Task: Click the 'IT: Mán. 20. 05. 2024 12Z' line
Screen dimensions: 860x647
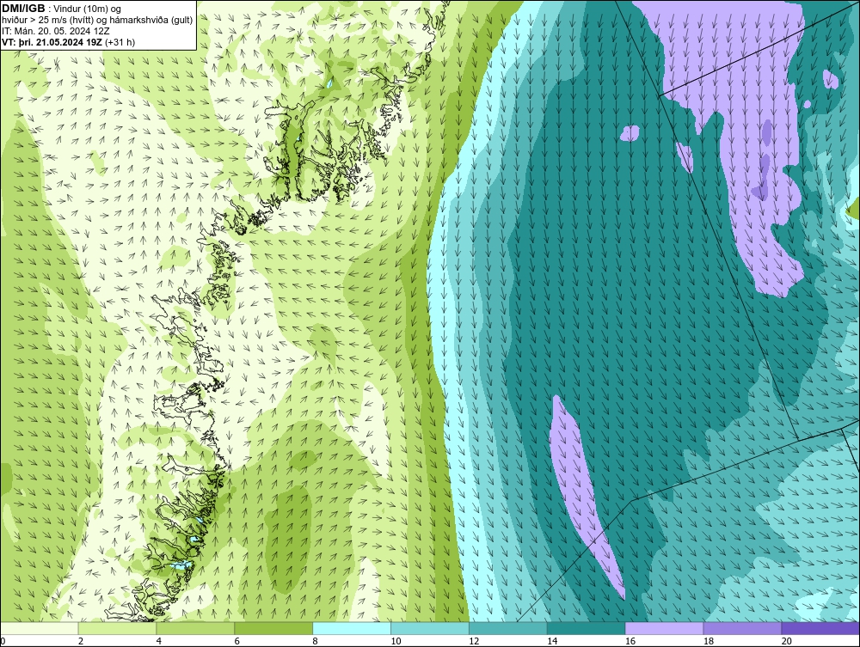Action: [55, 31]
